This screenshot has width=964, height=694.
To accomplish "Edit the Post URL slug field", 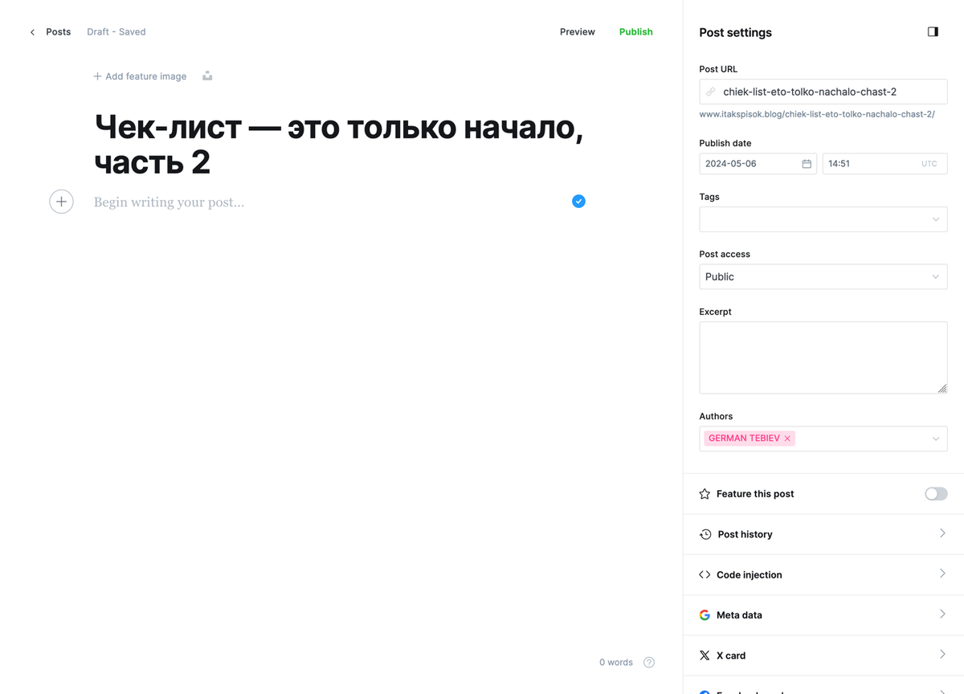I will point(823,92).
